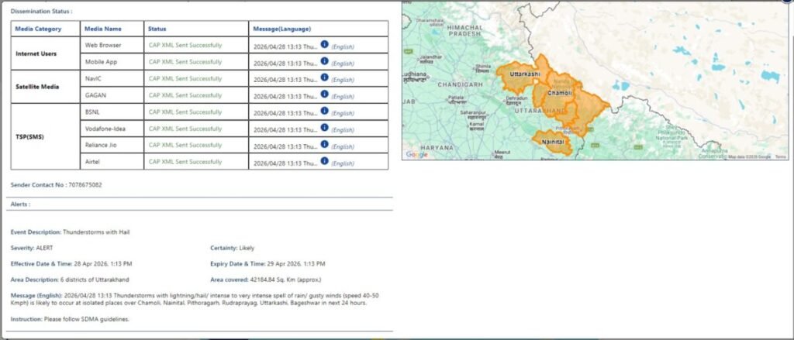Image resolution: width=794 pixels, height=340 pixels.
Task: Open the GAGAN message info icon
Action: (x=325, y=95)
